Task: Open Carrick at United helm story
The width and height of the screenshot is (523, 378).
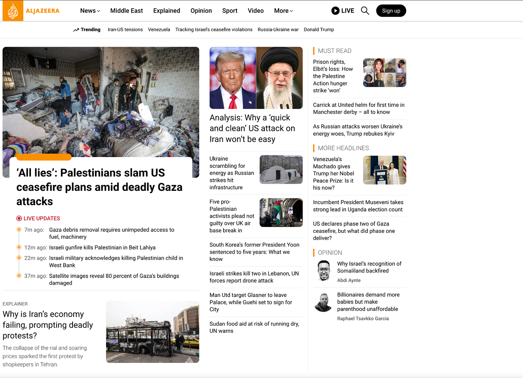Action: [x=359, y=108]
